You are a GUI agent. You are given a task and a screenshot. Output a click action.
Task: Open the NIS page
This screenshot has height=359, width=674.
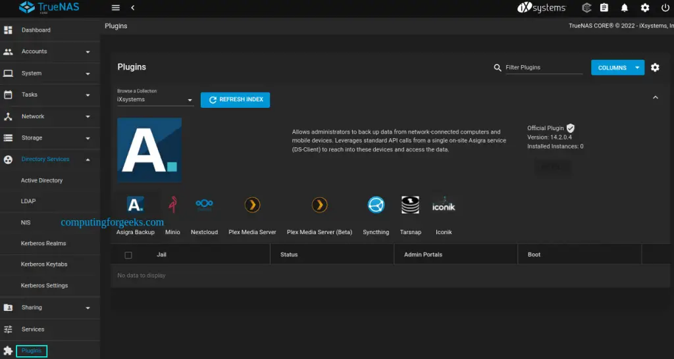[26, 222]
